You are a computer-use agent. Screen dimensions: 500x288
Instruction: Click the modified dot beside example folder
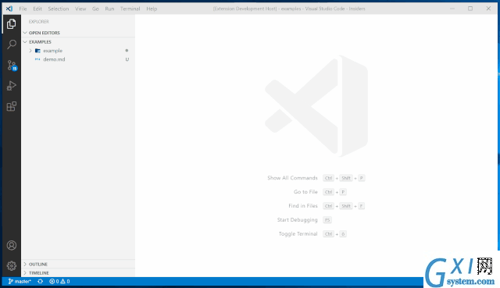(127, 50)
